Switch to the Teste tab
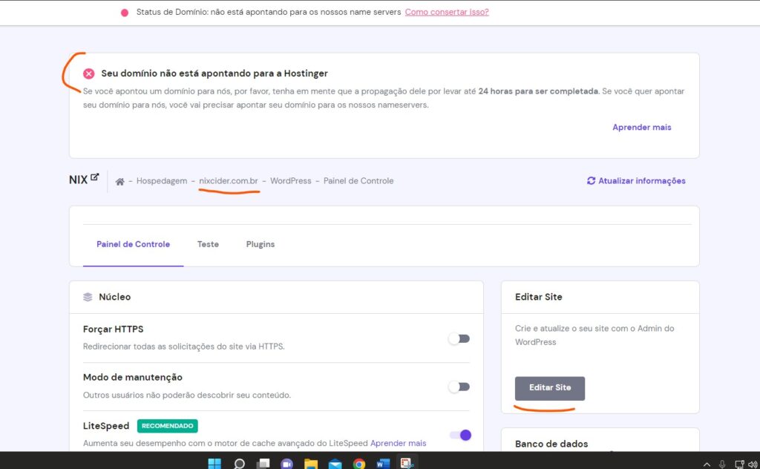The width and height of the screenshot is (760, 469). [208, 244]
